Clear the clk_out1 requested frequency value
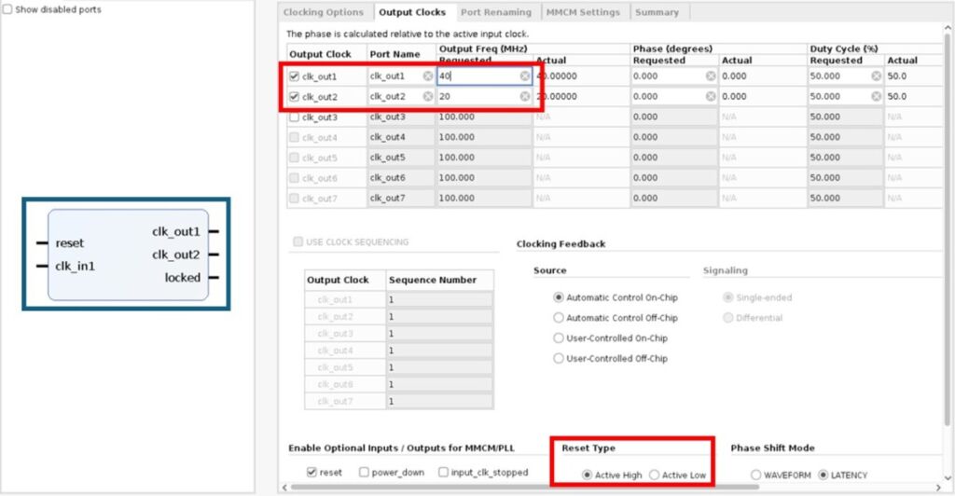Screen dimensions: 955x496 pyautogui.click(x=525, y=76)
